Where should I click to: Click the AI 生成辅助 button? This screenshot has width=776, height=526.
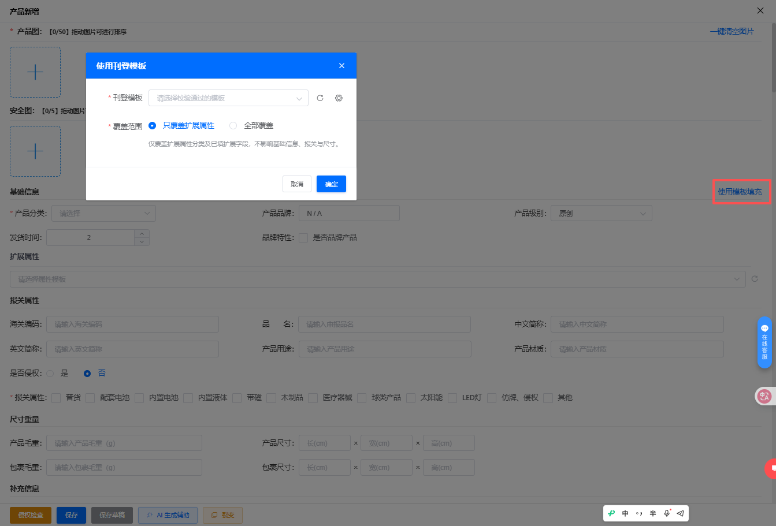click(x=168, y=515)
